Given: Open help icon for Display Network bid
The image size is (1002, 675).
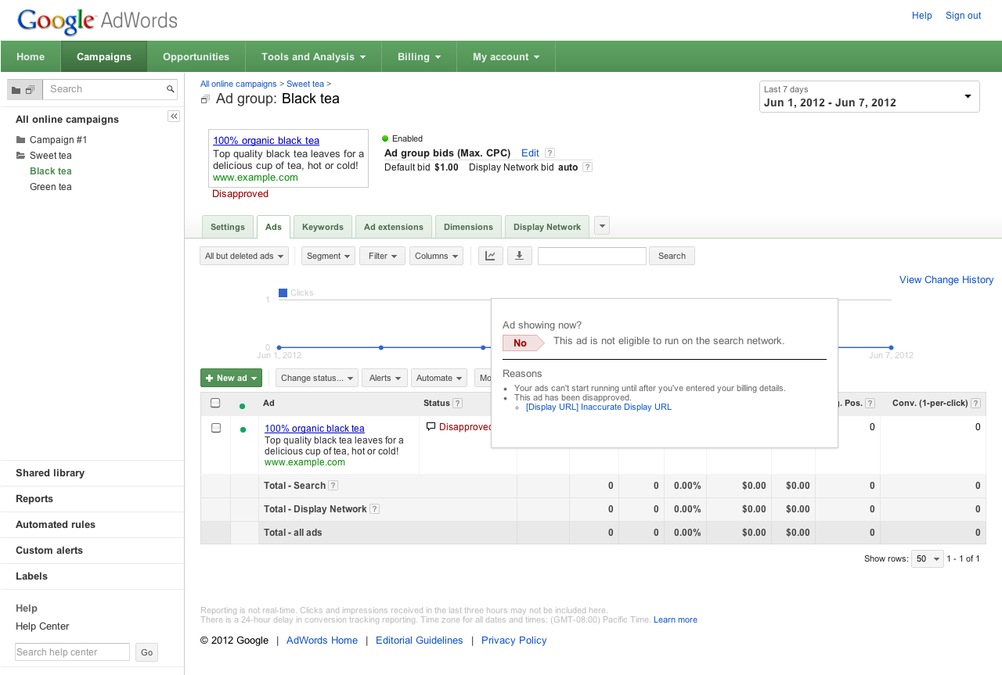Looking at the screenshot, I should click(x=587, y=167).
